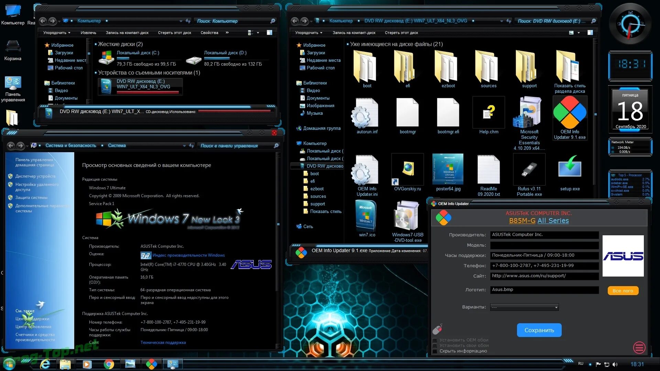This screenshot has height=371, width=660.
Task: Click the 'Телефон' input field
Action: pyautogui.click(x=544, y=266)
